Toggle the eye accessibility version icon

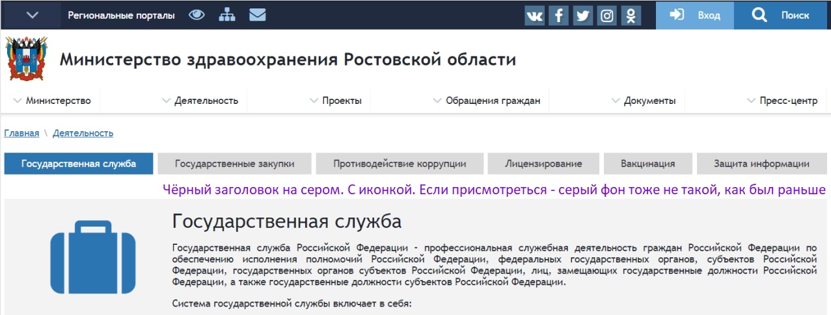197,15
